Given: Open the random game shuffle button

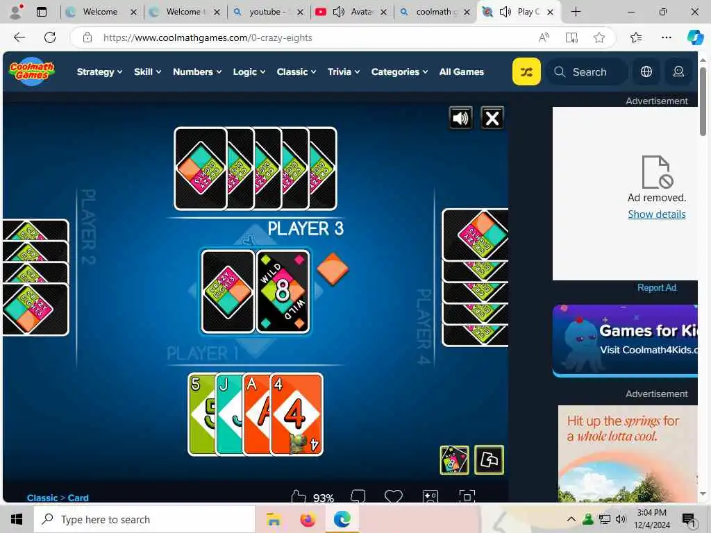Looking at the screenshot, I should click(526, 71).
